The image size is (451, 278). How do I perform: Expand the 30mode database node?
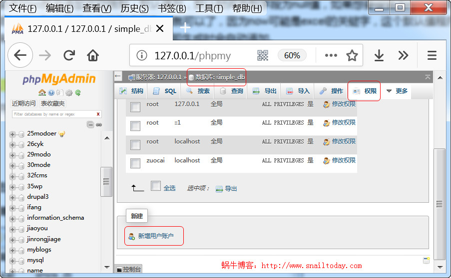click(12, 165)
